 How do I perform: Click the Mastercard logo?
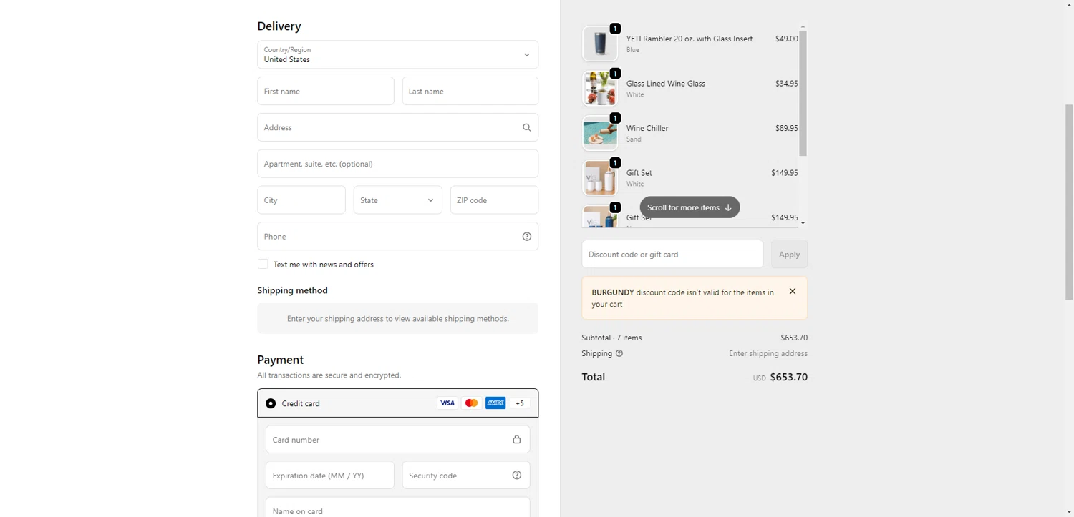(x=471, y=403)
